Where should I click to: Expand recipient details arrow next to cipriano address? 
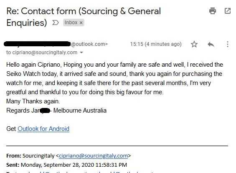81,53
